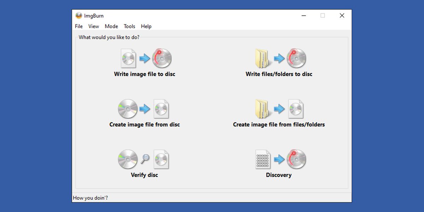Viewport: 424px width, 212px height.
Task: Click the magnifying glass icon in Verify disc
Action: tap(145, 159)
